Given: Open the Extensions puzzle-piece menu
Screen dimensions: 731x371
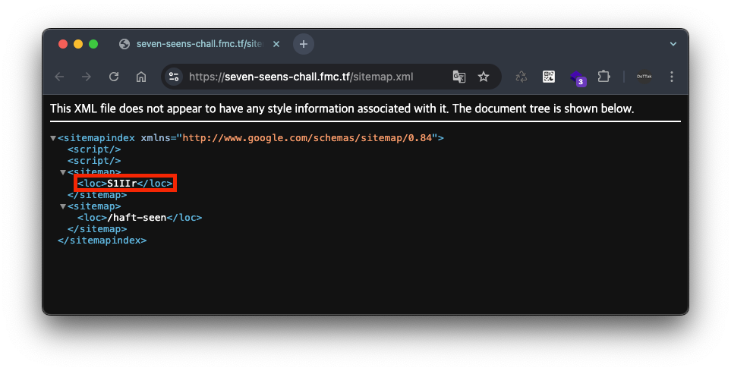Looking at the screenshot, I should 603,76.
